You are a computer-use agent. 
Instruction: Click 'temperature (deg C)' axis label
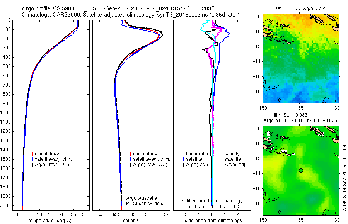tap(50, 221)
